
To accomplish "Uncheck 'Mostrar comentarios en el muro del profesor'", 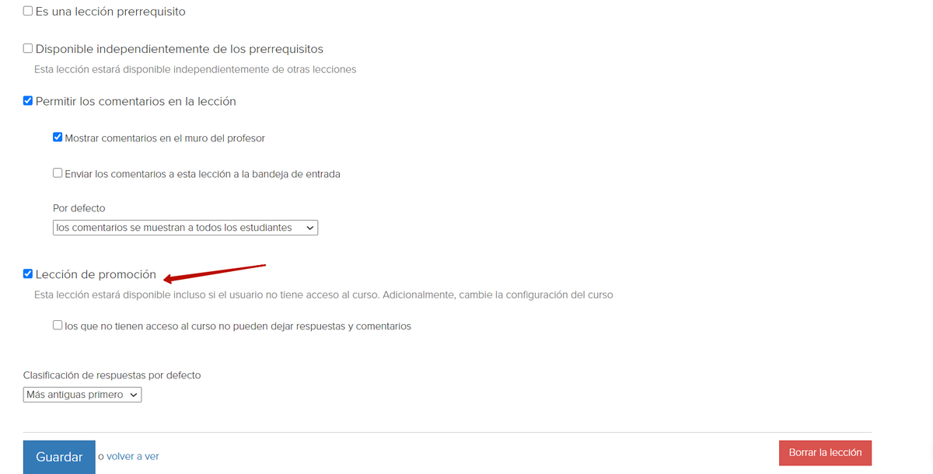I will point(58,138).
